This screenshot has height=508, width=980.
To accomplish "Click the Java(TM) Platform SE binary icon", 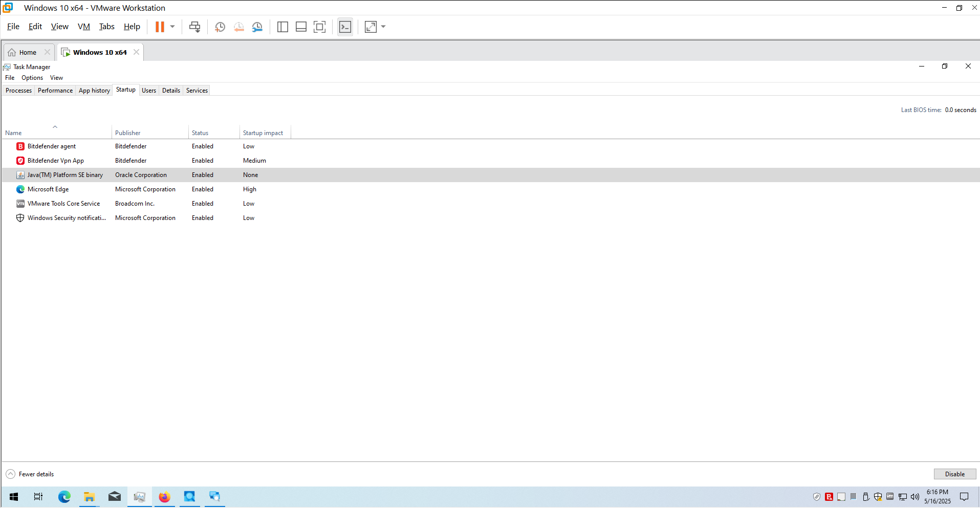I will (20, 175).
